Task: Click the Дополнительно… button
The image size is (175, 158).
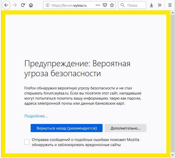Action: point(125,128)
